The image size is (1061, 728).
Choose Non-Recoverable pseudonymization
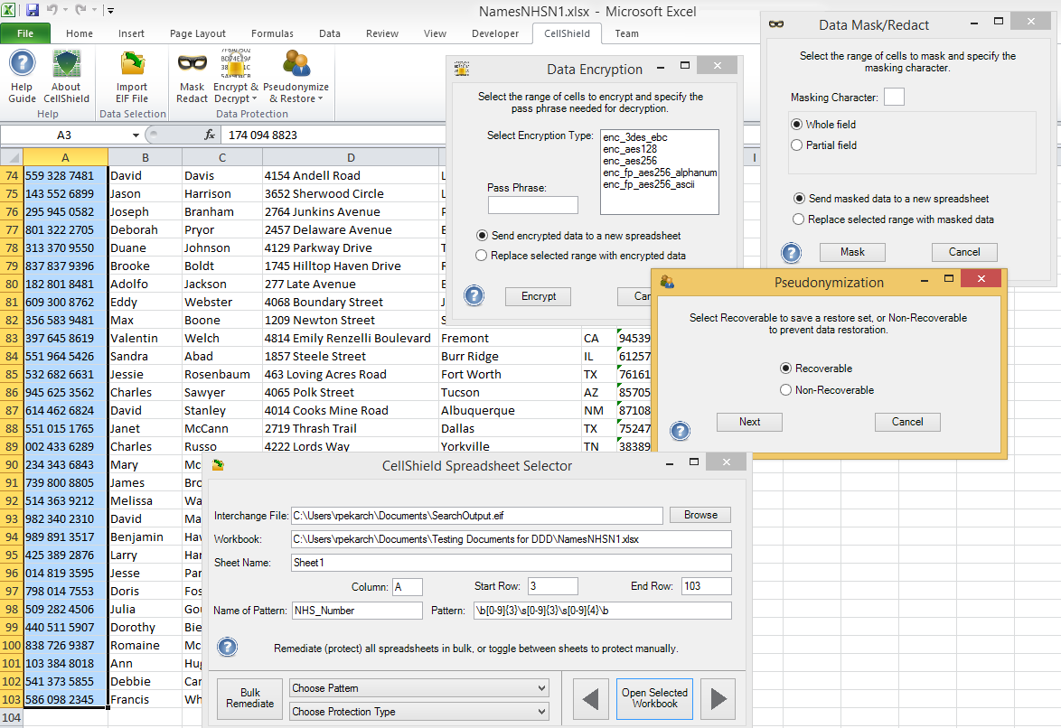point(785,389)
